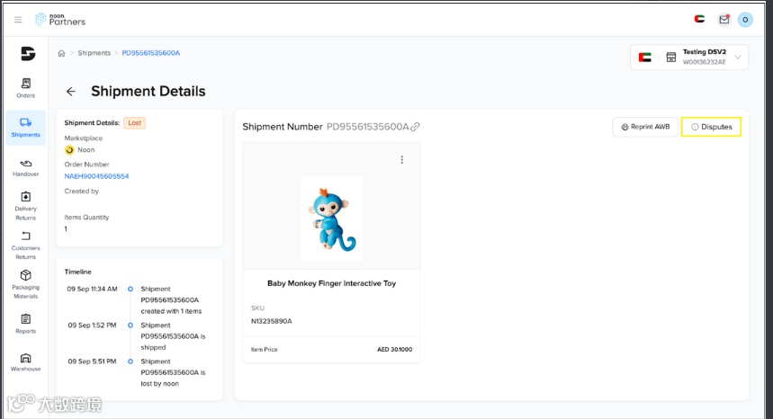Click the baby monkey toy thumbnail
The image size is (773, 419).
[331, 219]
